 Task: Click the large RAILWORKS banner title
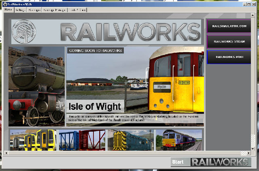click(x=129, y=32)
